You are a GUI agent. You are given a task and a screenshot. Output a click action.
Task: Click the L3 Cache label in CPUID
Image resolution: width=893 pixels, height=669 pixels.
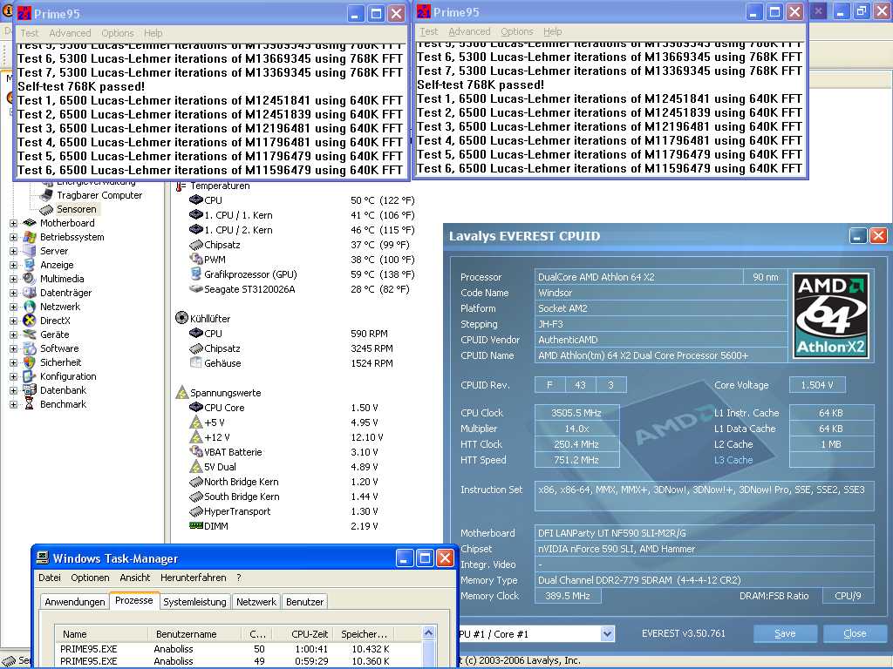(x=733, y=460)
